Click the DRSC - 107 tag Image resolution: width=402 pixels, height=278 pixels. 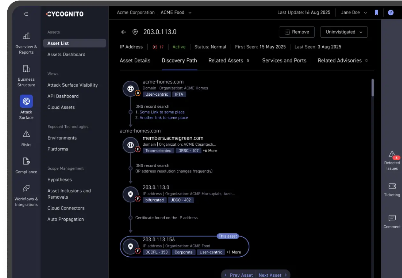189,151
